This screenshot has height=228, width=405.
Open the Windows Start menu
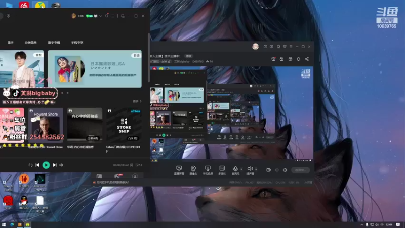click(x=4, y=225)
